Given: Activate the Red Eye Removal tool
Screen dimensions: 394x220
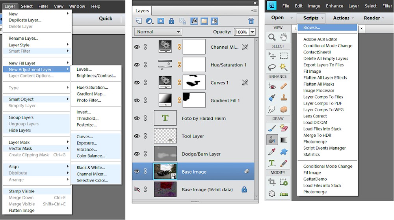Looking at the screenshot, I should point(272,86).
